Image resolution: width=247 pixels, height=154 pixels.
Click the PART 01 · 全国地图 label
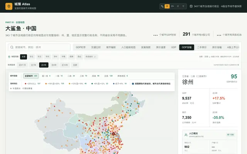pyautogui.click(x=15, y=22)
